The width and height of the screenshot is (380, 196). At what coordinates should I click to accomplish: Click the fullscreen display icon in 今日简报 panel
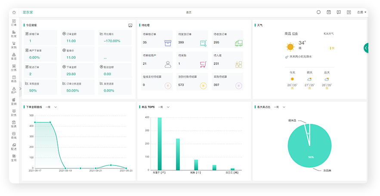(x=130, y=25)
